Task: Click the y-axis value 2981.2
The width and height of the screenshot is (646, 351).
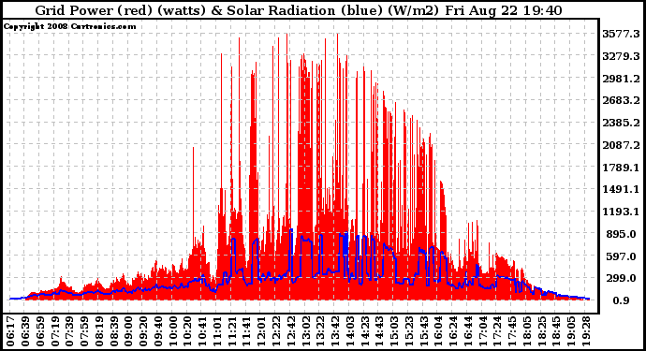Action: click(622, 79)
